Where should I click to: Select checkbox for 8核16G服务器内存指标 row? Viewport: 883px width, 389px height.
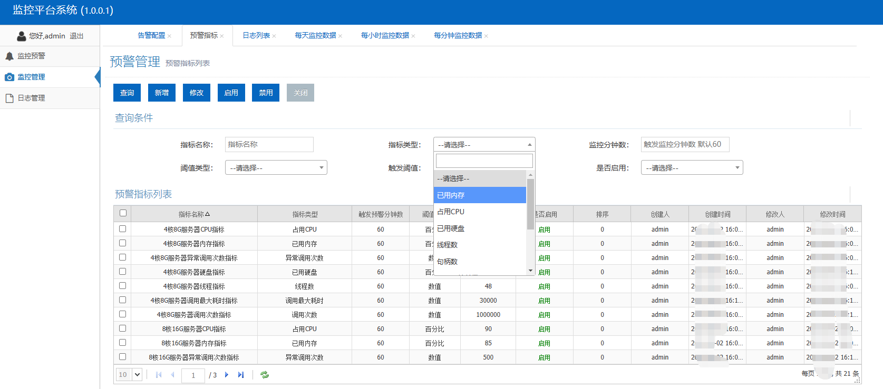point(123,342)
